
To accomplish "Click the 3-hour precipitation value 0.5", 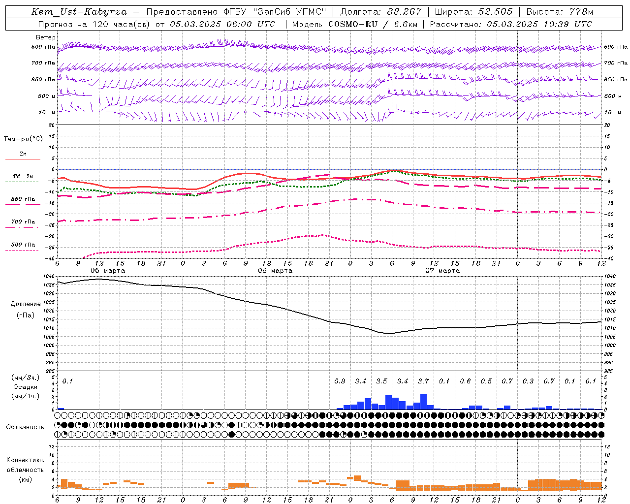I will 486,381.
